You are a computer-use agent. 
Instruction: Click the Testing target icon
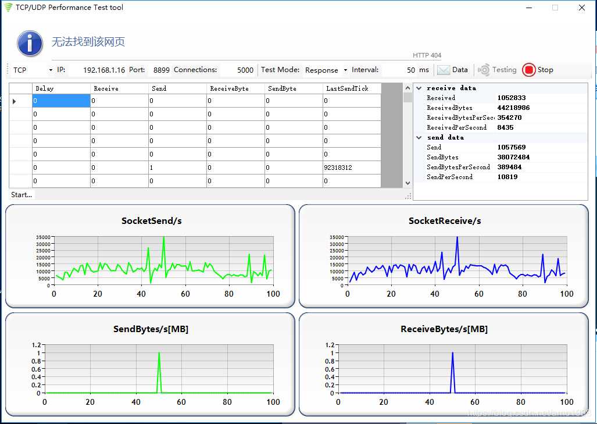point(484,70)
